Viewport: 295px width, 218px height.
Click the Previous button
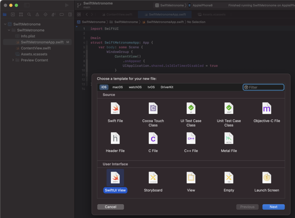[247, 207]
